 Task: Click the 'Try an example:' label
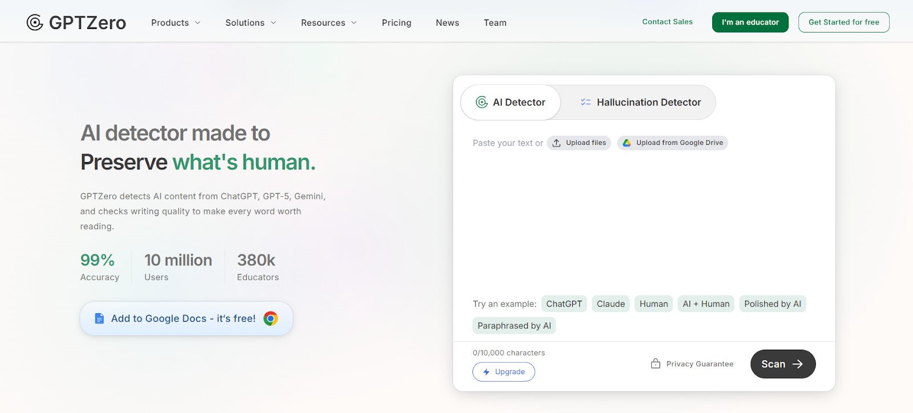click(504, 304)
